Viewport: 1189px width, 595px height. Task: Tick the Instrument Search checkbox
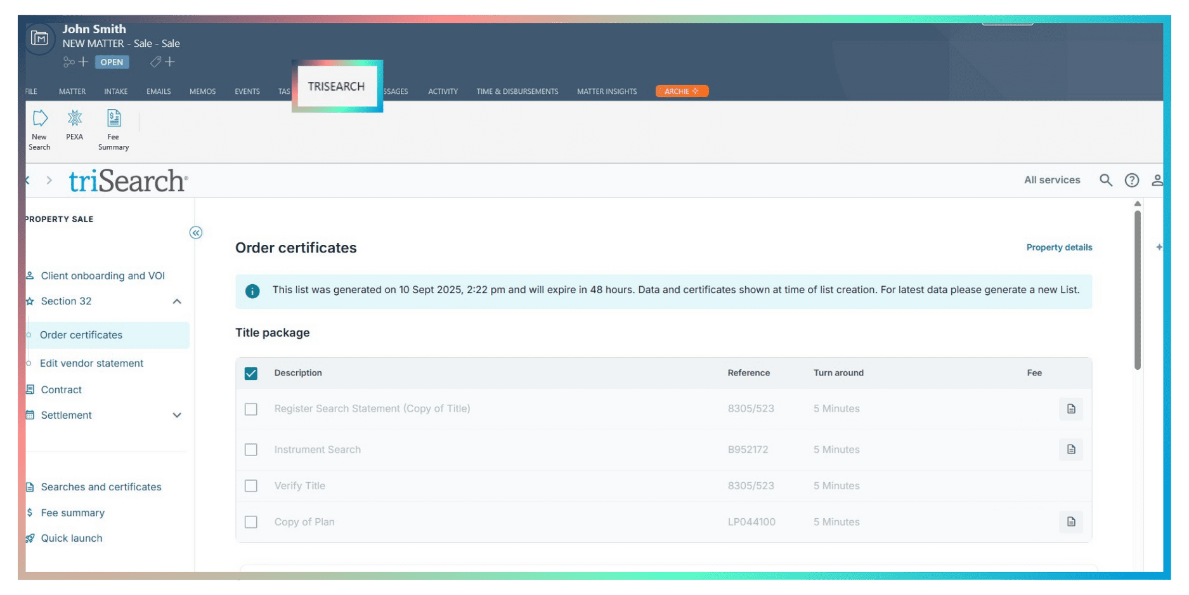click(251, 450)
